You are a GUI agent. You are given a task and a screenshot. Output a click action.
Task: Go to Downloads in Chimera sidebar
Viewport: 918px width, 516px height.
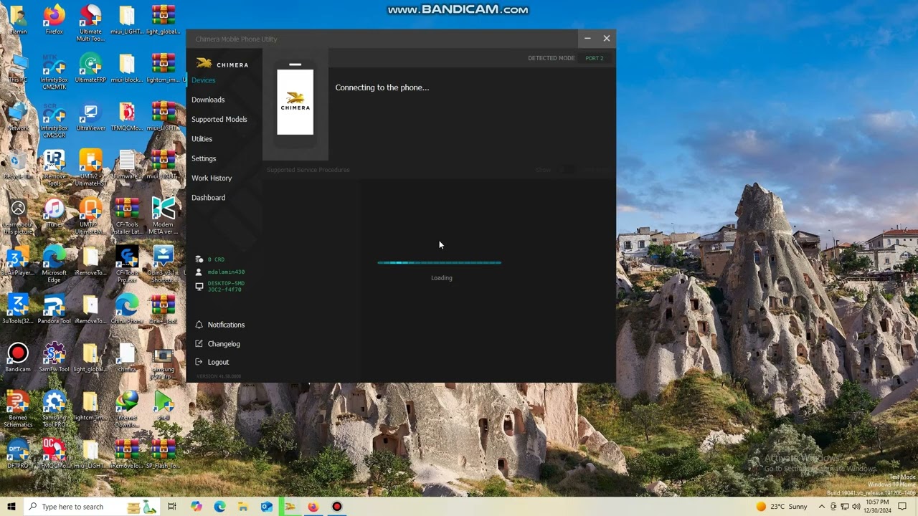click(x=208, y=100)
